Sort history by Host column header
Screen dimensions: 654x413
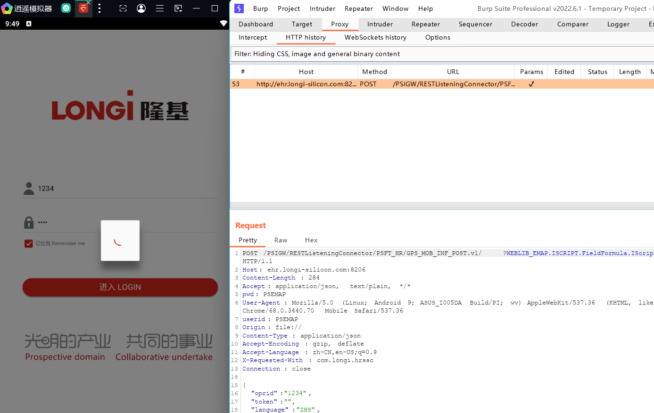point(306,72)
